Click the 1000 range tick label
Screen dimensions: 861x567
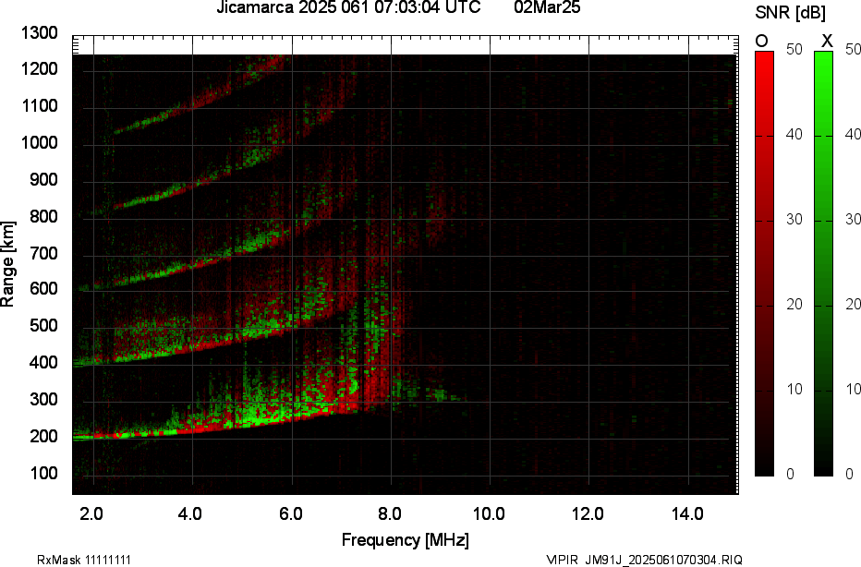39,142
